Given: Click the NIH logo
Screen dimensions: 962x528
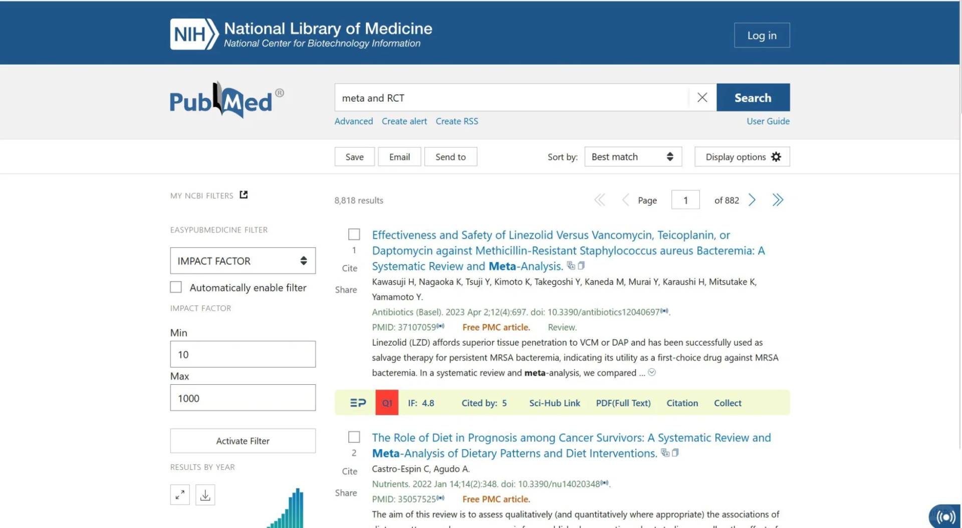Looking at the screenshot, I should 194,34.
